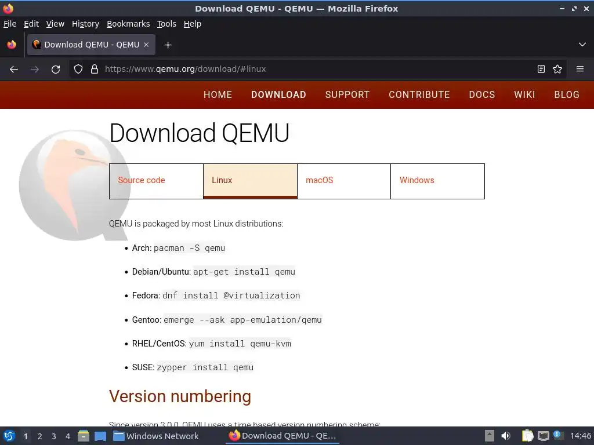Screen dimensions: 594x445
Task: Open the tracking protection shield icon
Action: (78, 70)
